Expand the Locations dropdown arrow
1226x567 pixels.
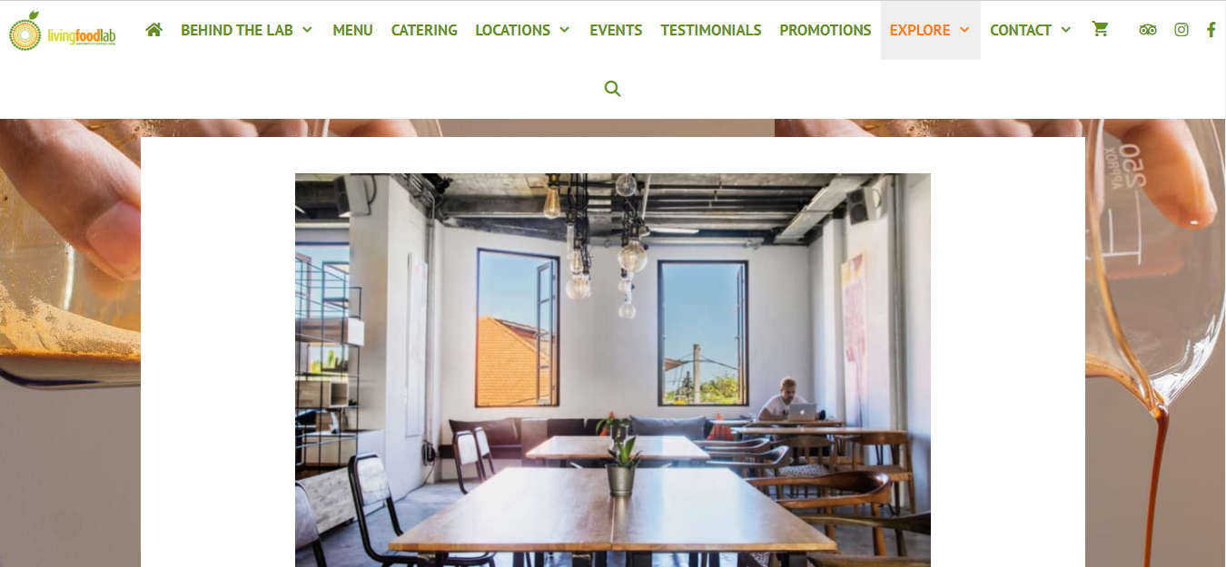(565, 29)
